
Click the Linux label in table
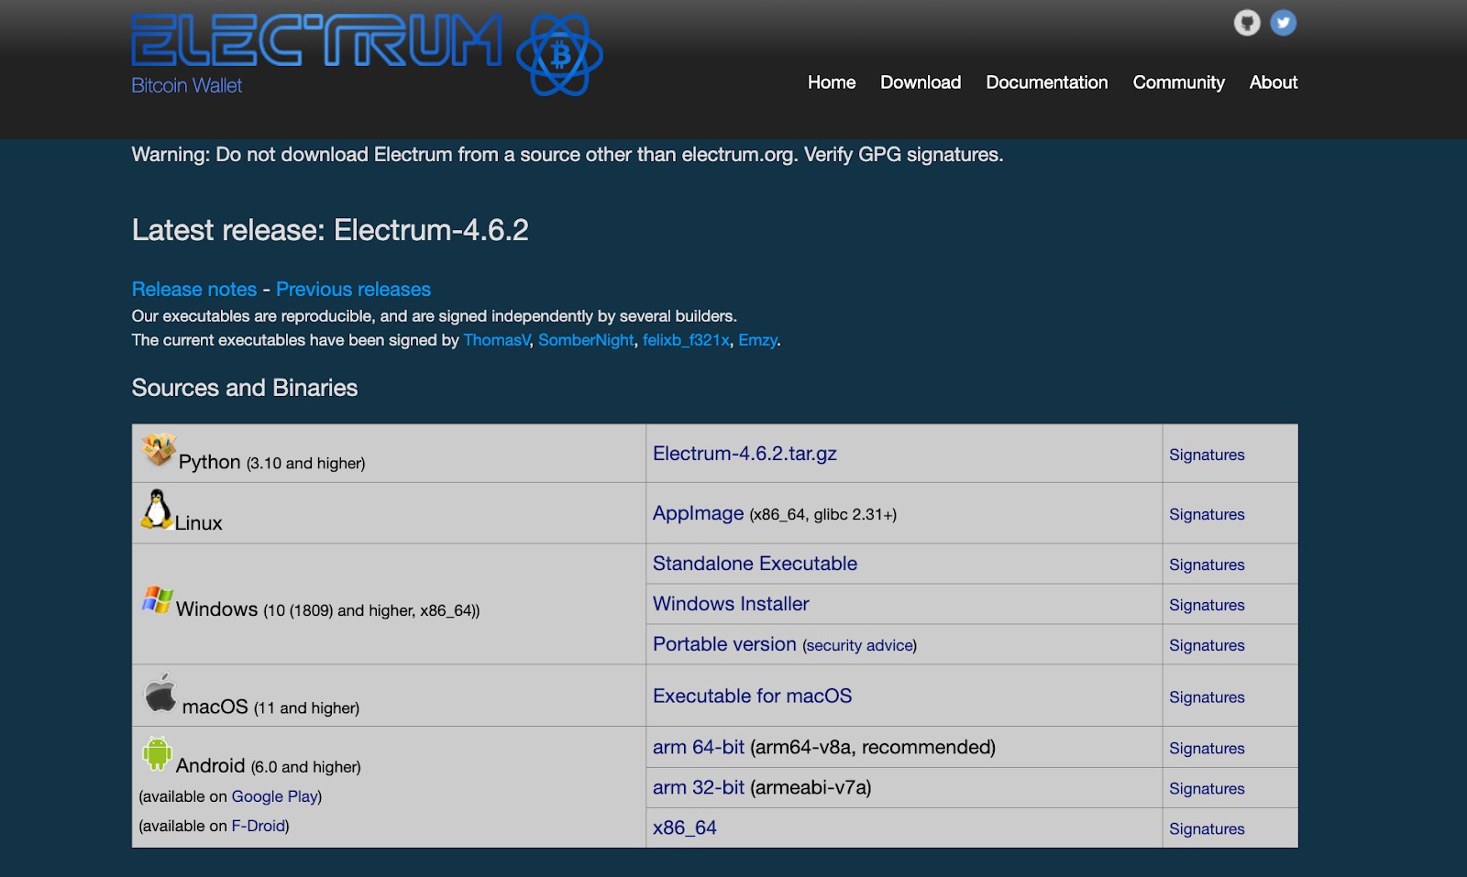[x=199, y=523]
